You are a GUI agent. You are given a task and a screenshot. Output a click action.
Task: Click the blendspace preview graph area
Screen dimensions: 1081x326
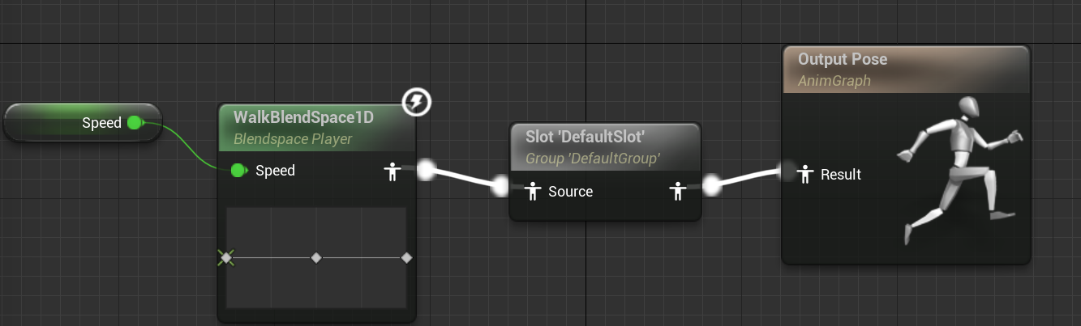point(316,258)
